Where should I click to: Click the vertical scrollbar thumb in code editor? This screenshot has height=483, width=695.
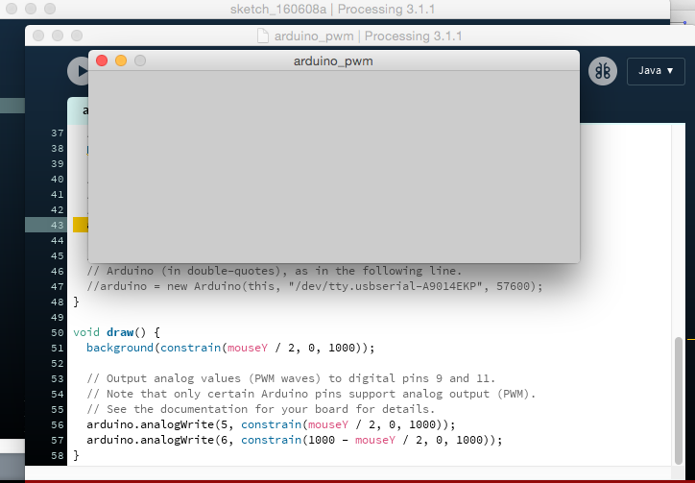(678, 401)
